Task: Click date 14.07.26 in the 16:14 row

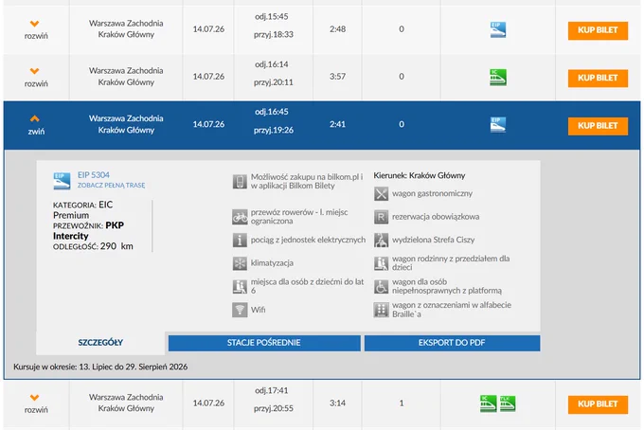Action: click(x=208, y=77)
